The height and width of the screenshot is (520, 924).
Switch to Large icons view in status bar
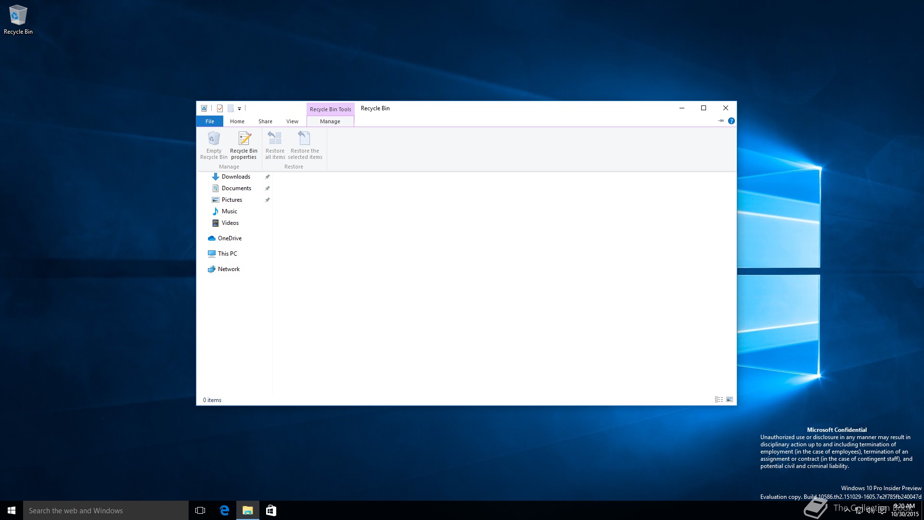(x=730, y=400)
